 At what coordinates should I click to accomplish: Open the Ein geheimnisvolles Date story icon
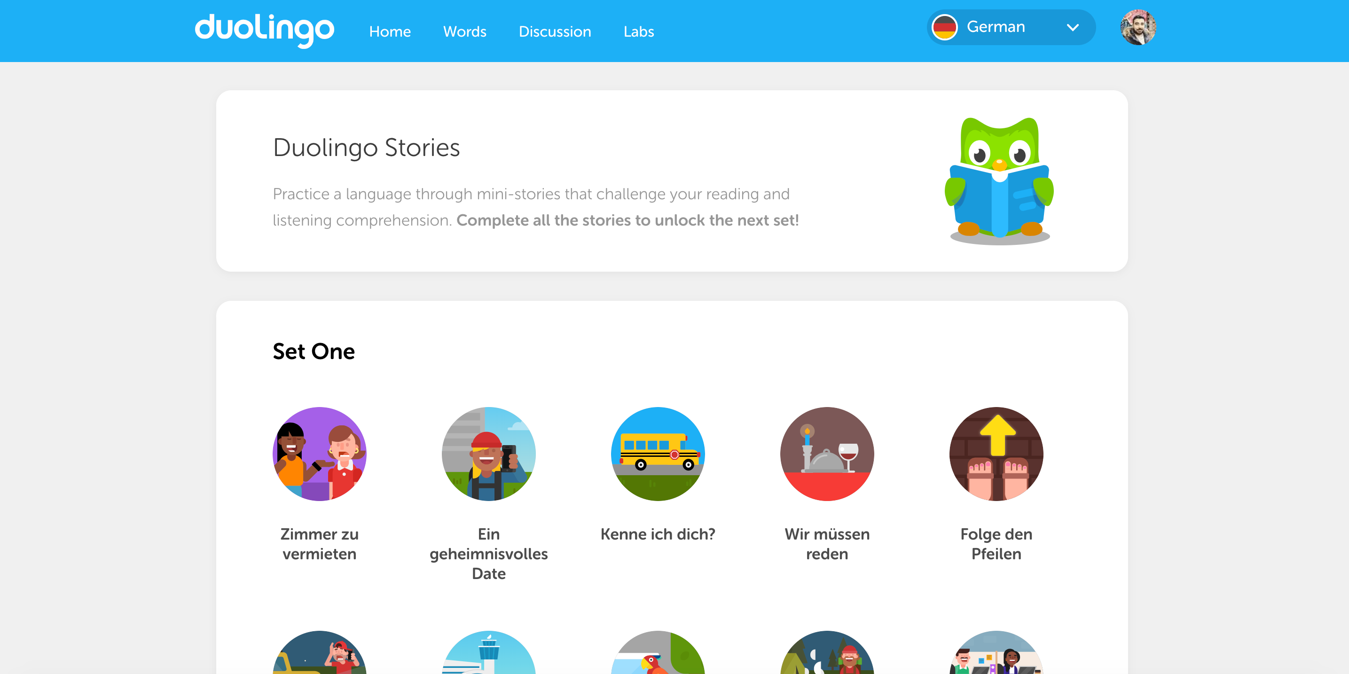coord(488,454)
